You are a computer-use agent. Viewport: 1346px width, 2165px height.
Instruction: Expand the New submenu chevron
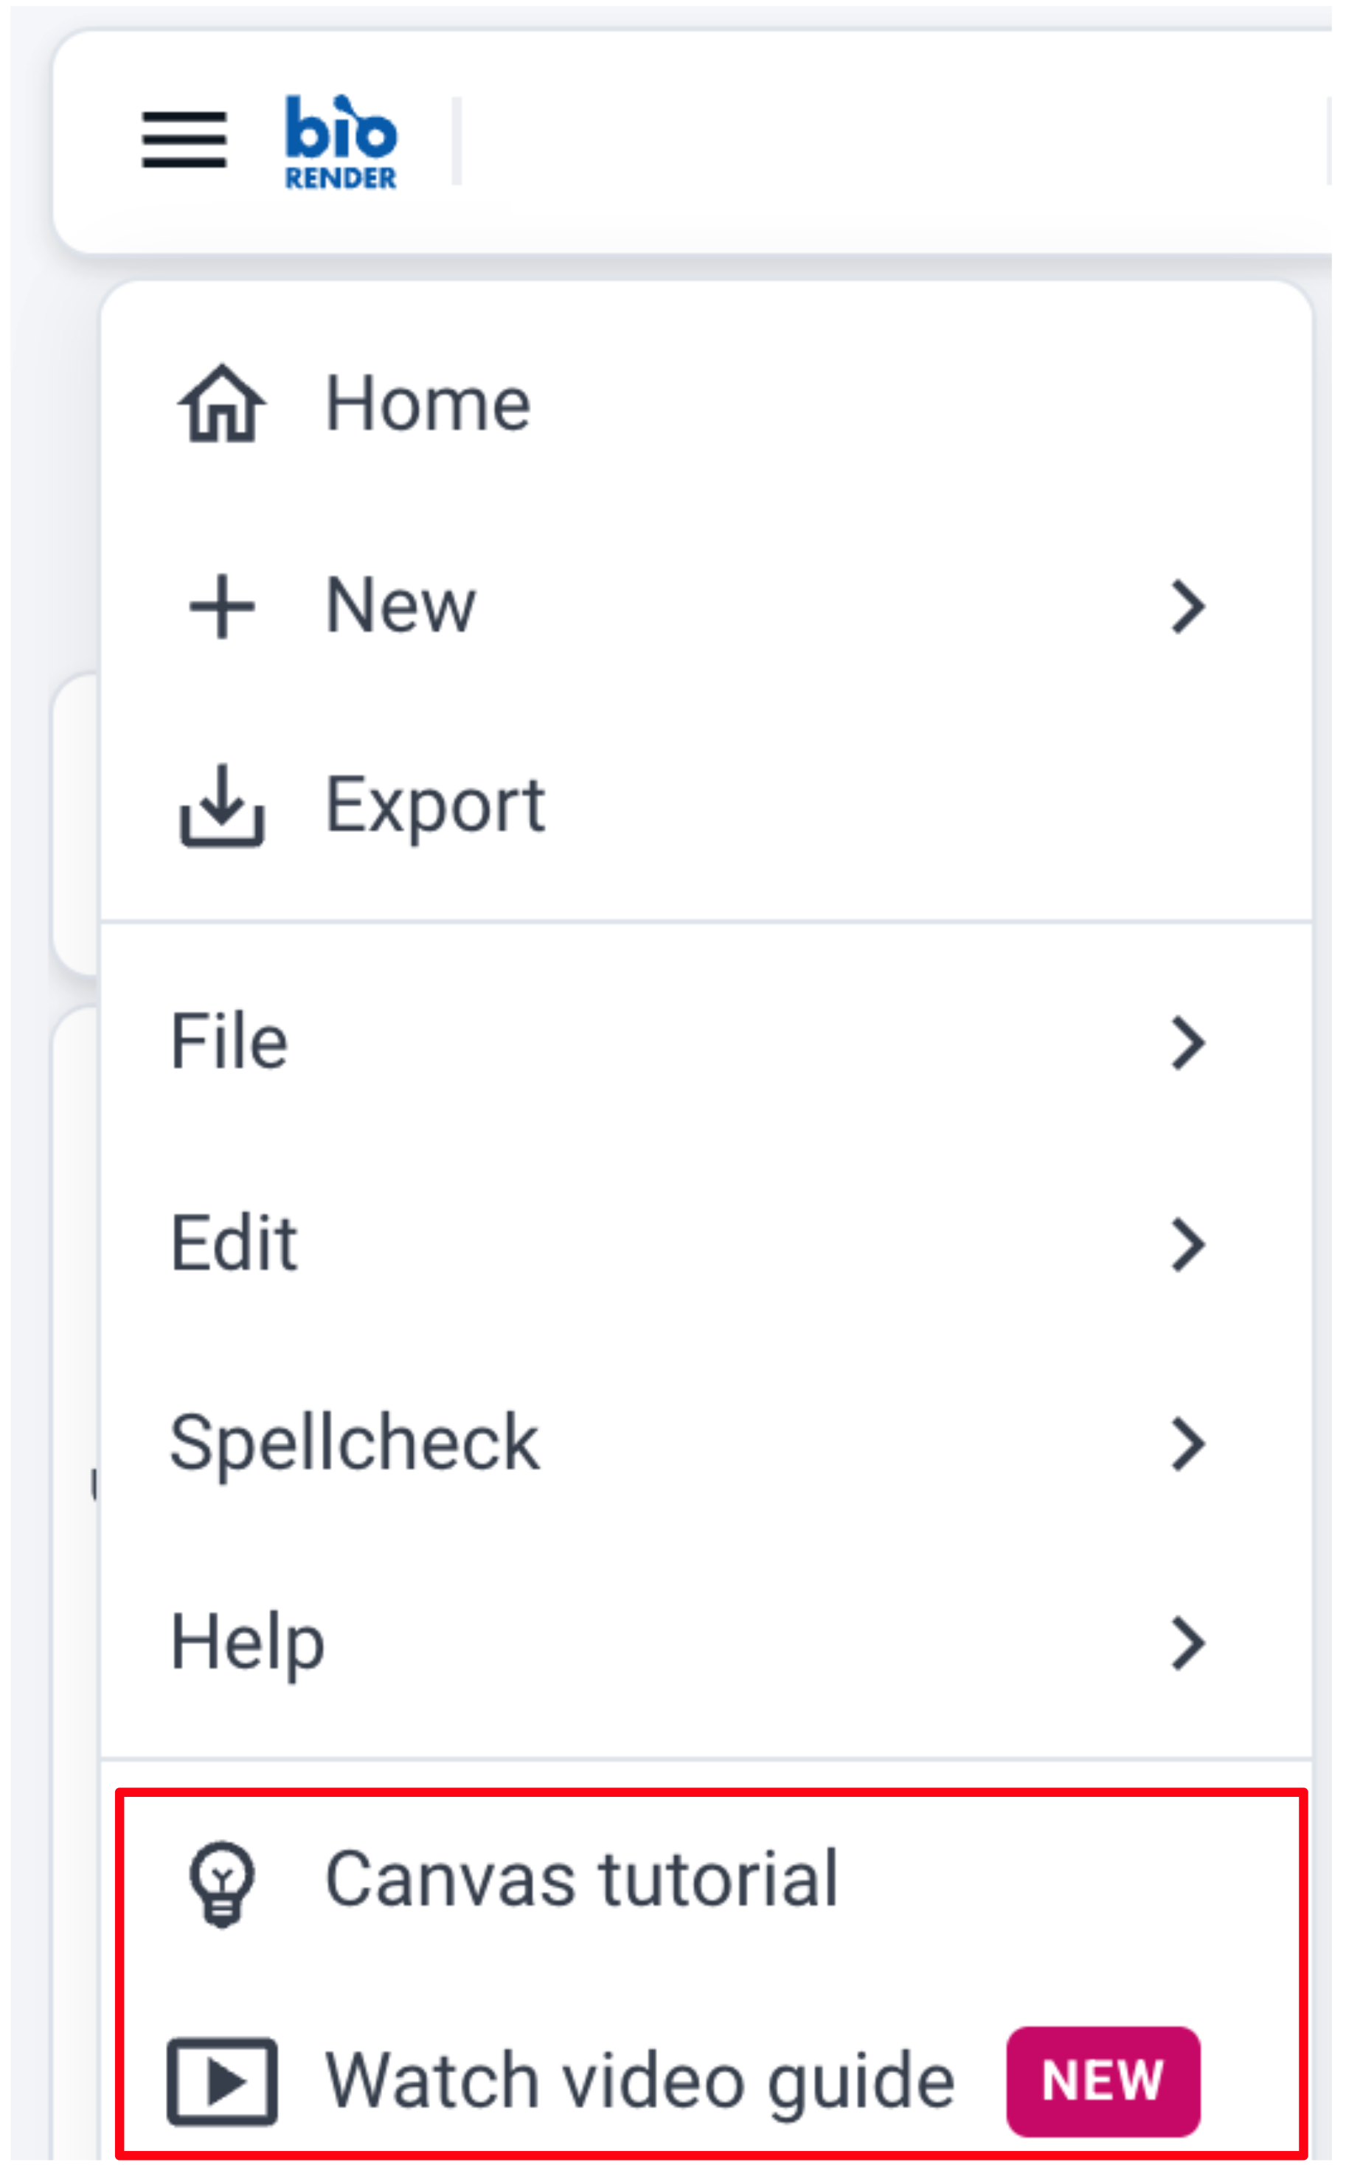click(1188, 607)
